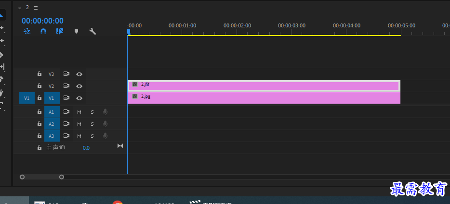Click voice-over record microphone on A2
The width and height of the screenshot is (450, 204).
pyautogui.click(x=106, y=124)
